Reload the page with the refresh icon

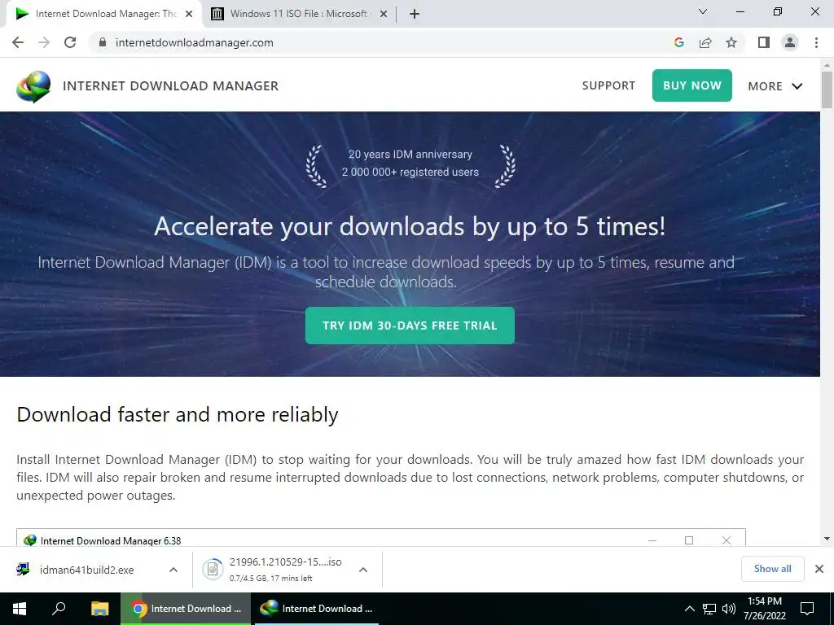(x=70, y=42)
